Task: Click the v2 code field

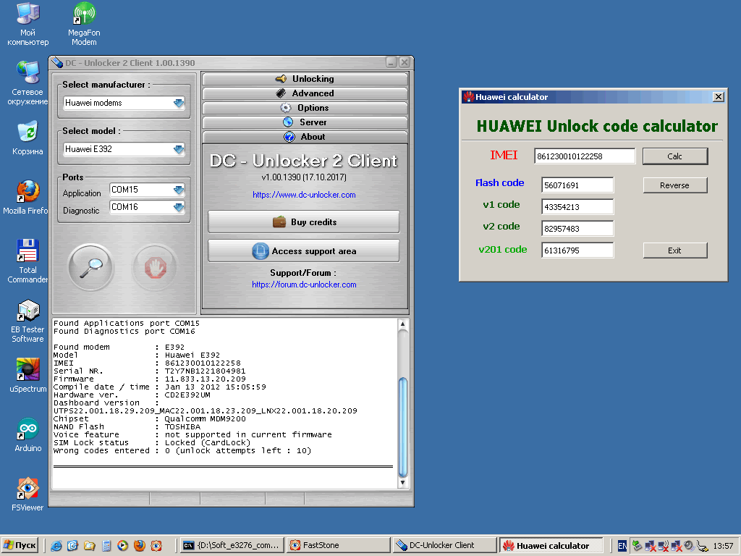Action: click(577, 229)
